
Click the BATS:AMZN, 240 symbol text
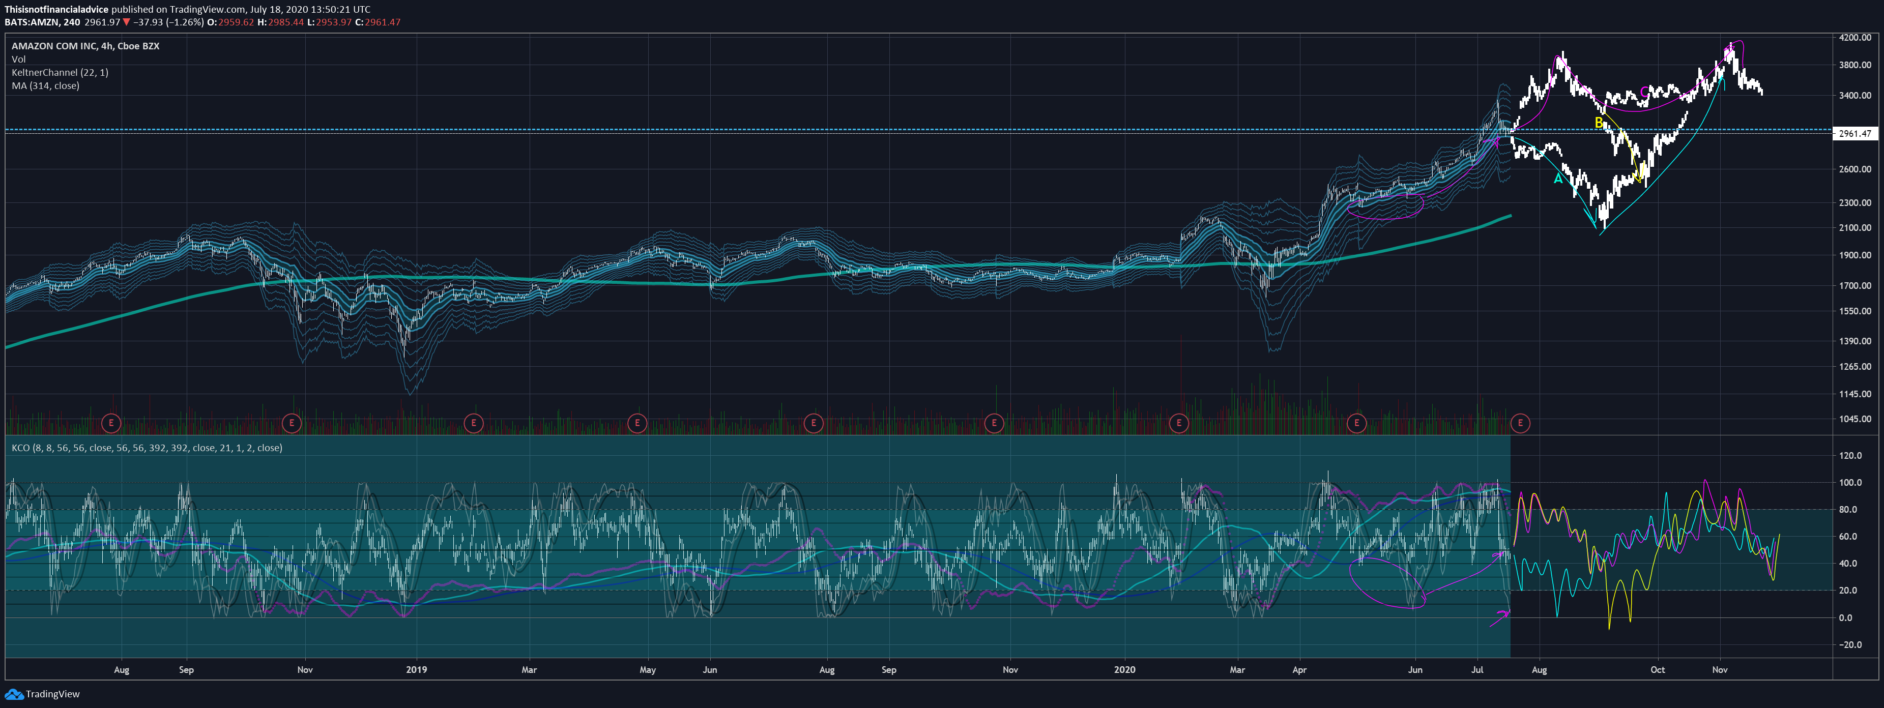42,22
